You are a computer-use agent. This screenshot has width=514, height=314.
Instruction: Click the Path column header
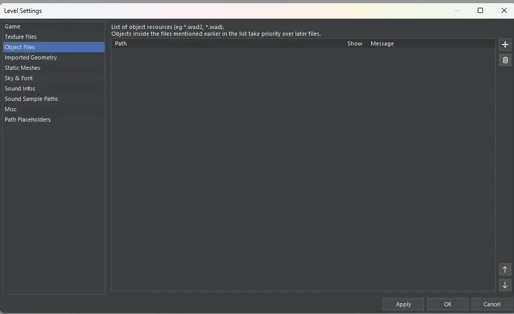click(121, 43)
